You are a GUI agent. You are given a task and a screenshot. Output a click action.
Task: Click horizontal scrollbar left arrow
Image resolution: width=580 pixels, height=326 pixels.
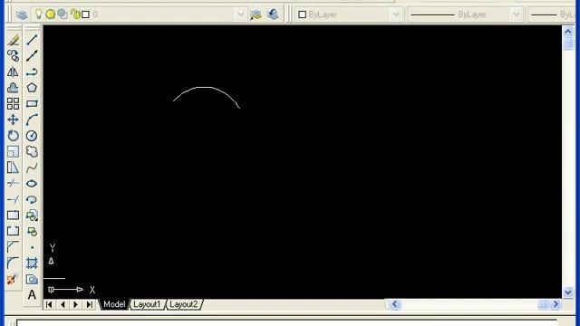pyautogui.click(x=394, y=304)
